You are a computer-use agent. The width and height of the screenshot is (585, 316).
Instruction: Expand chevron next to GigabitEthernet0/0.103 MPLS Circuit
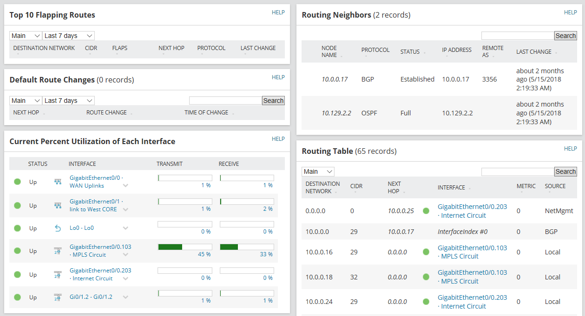tap(125, 254)
